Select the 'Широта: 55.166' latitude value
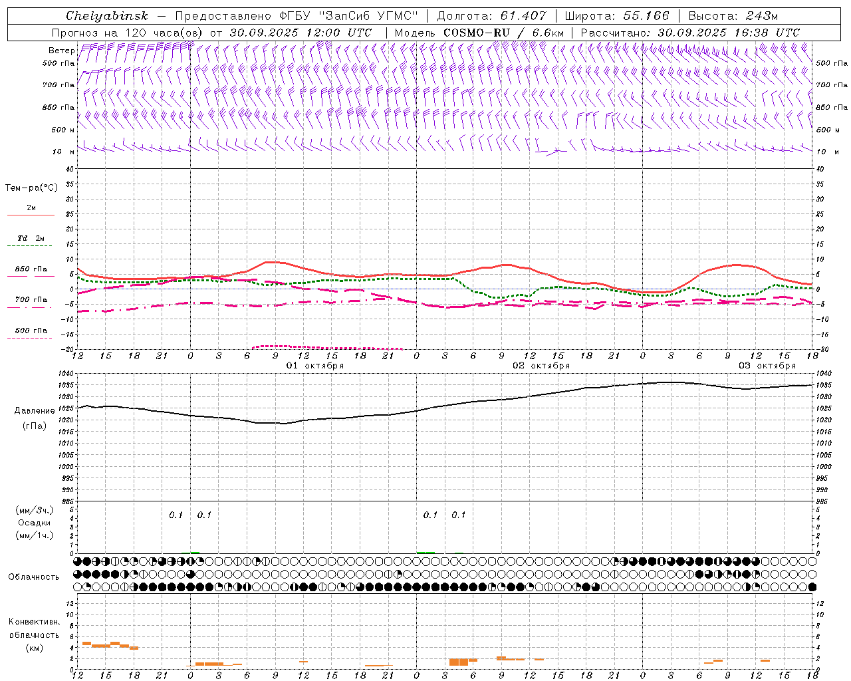Viewport: 851px width, 681px height. pos(617,16)
